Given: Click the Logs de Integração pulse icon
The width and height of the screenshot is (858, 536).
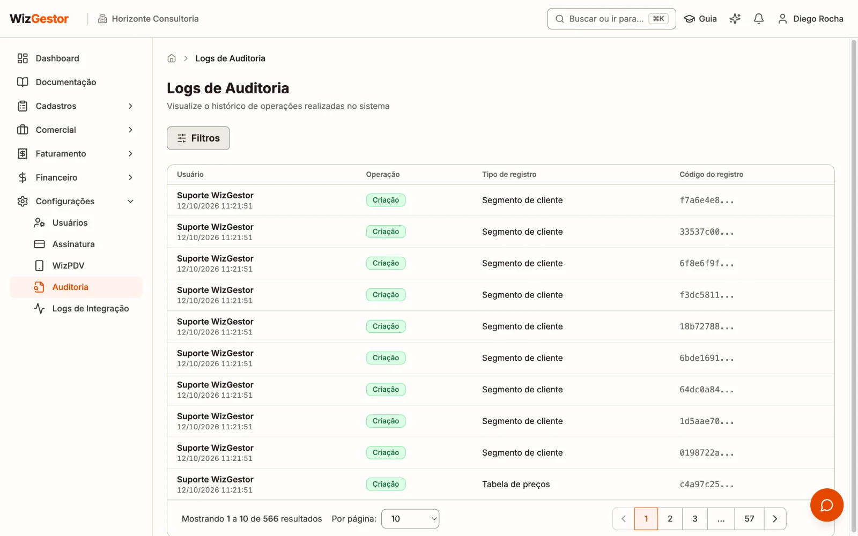Looking at the screenshot, I should pos(39,308).
